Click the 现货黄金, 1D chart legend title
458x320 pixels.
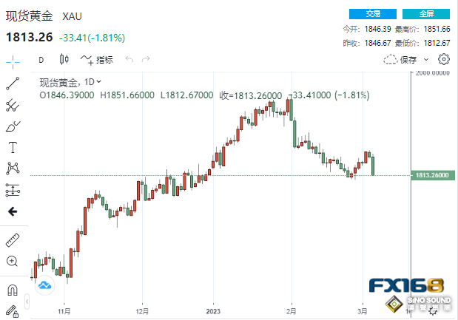67,82
